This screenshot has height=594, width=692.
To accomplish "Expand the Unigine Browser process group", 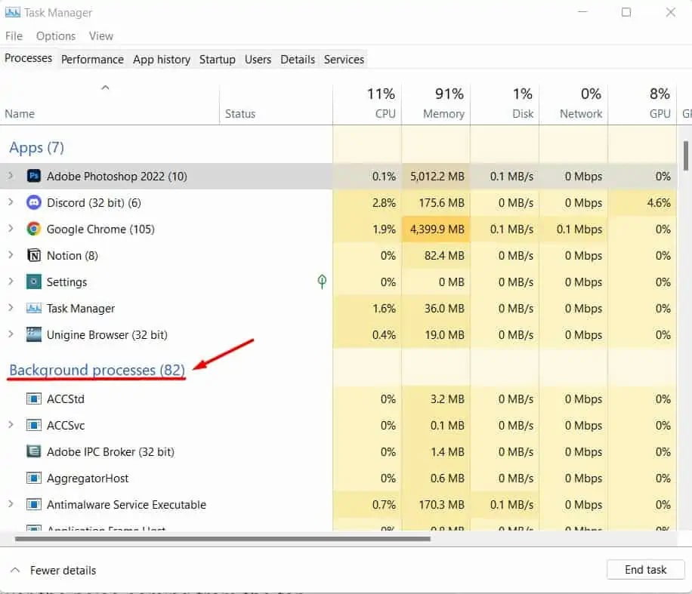I will click(11, 334).
